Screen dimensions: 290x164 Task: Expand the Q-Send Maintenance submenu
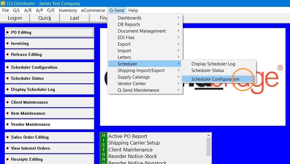tap(145, 90)
